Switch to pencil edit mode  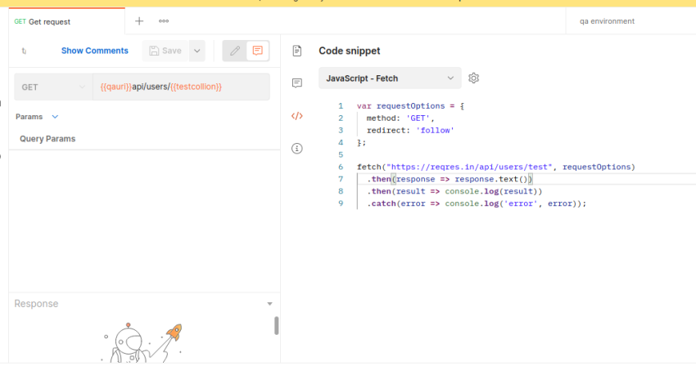[235, 51]
